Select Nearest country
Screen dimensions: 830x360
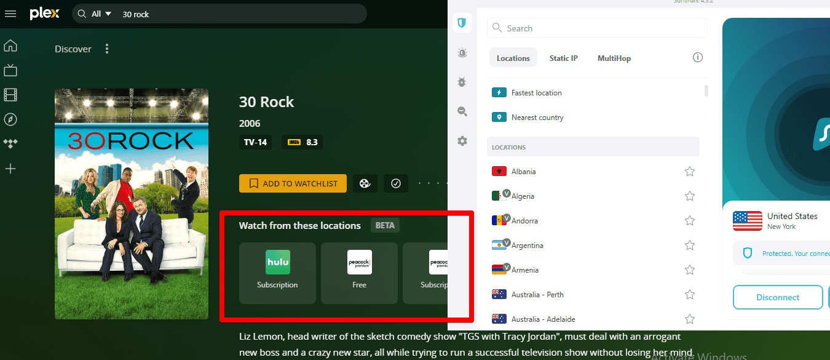593,118
